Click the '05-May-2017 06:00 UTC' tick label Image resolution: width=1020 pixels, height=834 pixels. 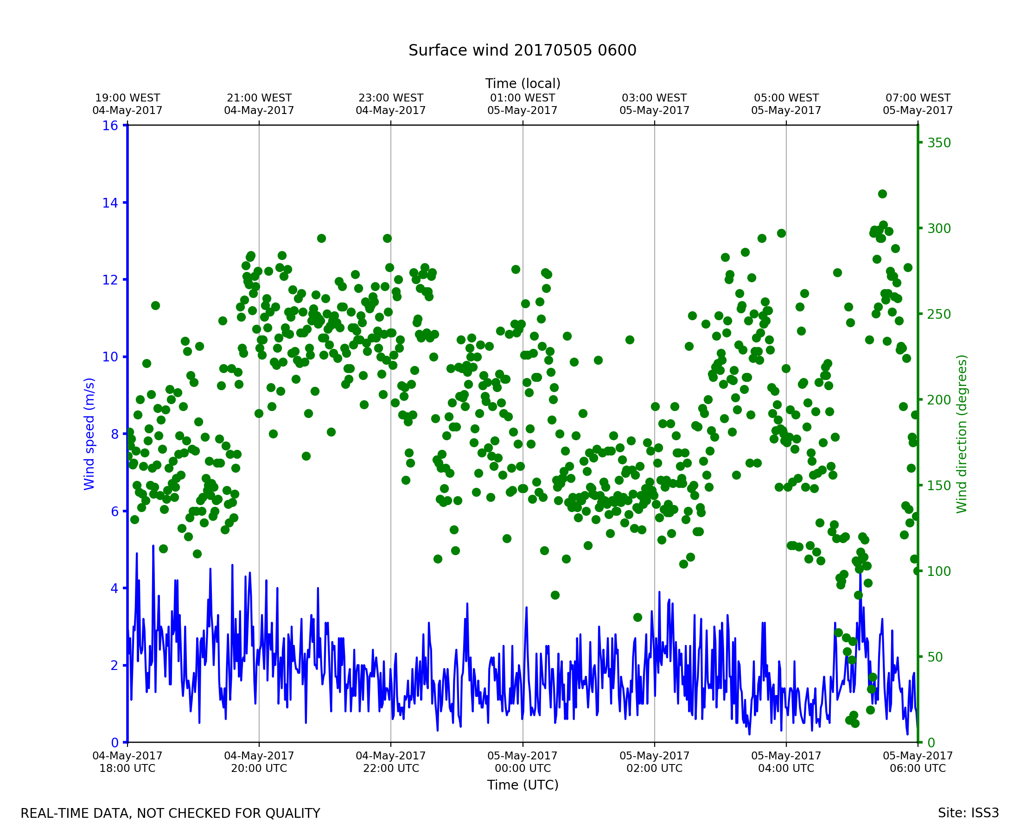point(918,762)
